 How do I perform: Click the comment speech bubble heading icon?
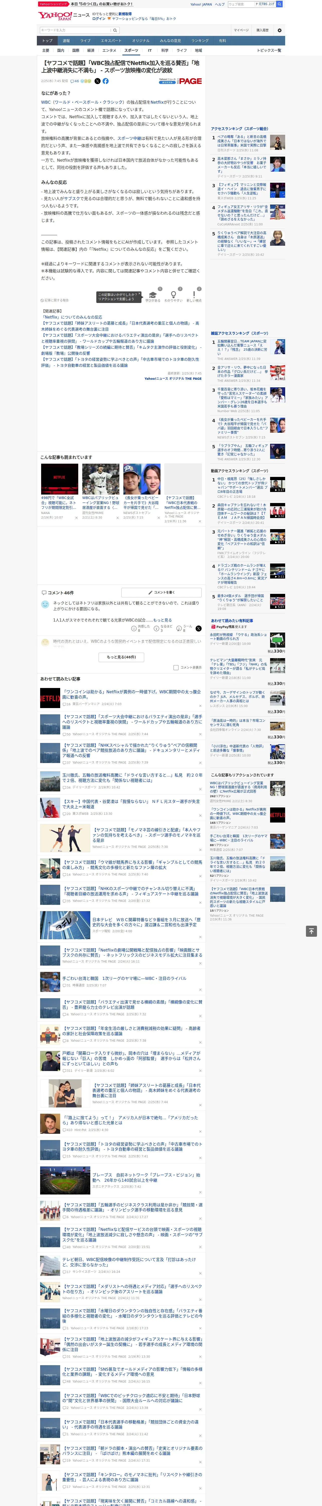point(44,593)
